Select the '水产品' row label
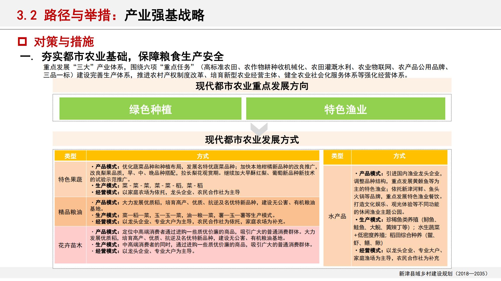The image size is (501, 281). tap(337, 216)
